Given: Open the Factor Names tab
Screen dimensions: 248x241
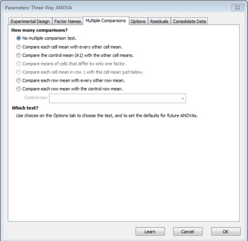Looking at the screenshot, I should pyautogui.click(x=68, y=21).
